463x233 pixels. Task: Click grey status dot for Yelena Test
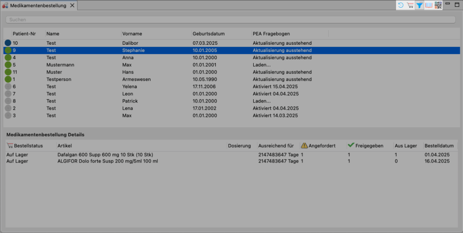pyautogui.click(x=8, y=86)
